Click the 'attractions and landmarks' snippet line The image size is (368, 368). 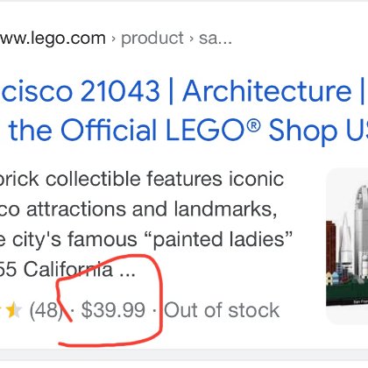tap(152, 209)
